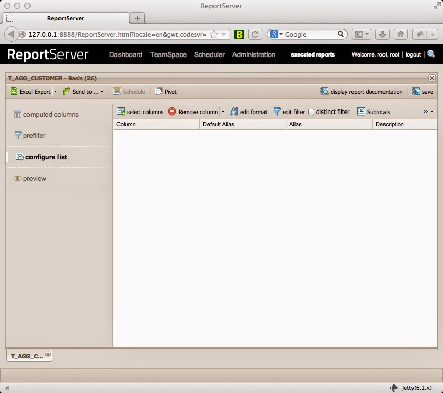Click the ReportServer logo

pos(48,54)
